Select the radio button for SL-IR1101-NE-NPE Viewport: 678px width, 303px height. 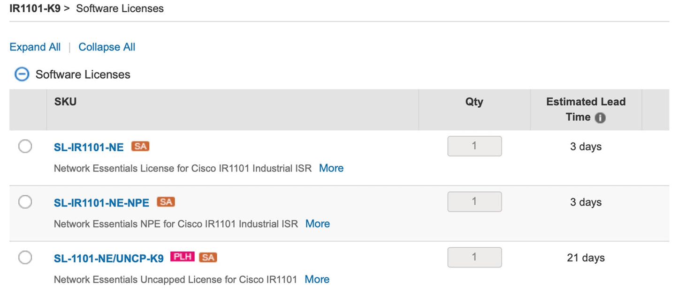coord(25,201)
